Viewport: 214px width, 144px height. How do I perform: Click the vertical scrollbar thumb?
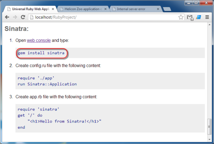[x=209, y=127]
